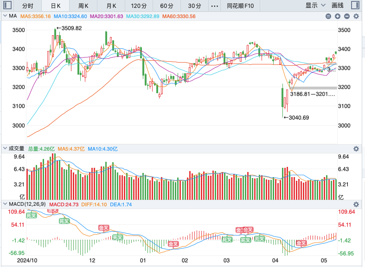Click the 死叉 marker at far left MACD
This screenshot has width=365, height=267.
pyautogui.click(x=32, y=216)
